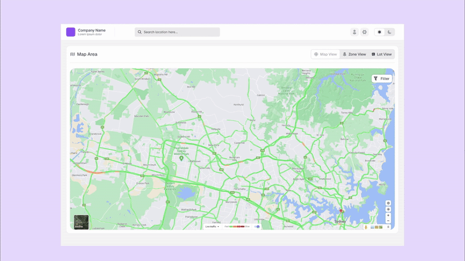
Task: Click the Company Name title
Action: 92,30
